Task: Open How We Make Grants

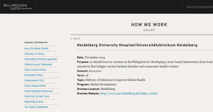Action: click(37, 48)
